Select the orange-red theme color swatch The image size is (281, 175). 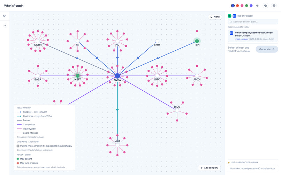[237, 6]
